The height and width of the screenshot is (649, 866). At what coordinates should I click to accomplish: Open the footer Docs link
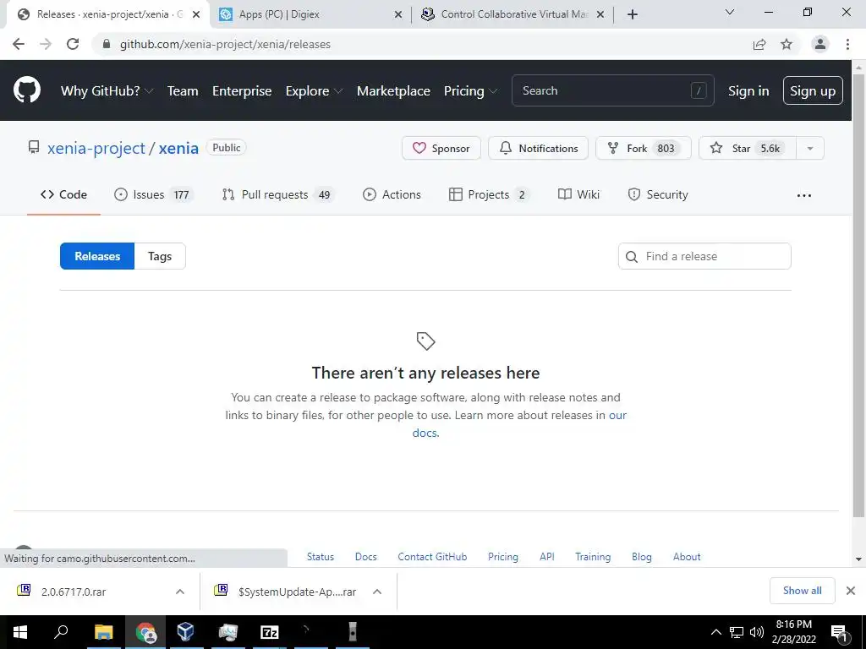(x=365, y=556)
